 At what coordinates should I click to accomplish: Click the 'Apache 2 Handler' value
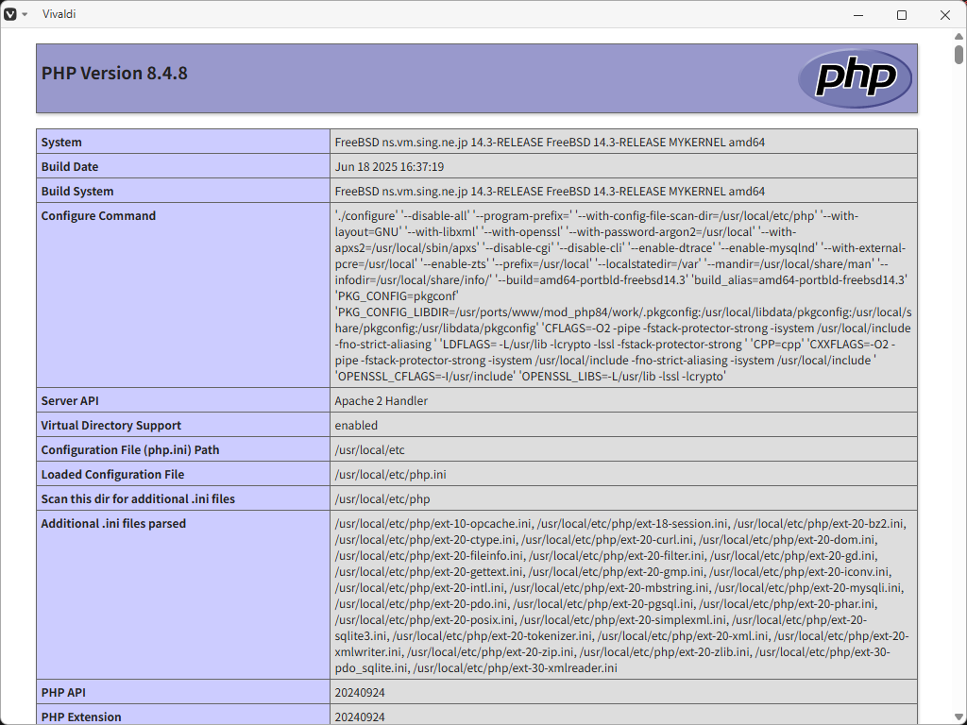382,400
